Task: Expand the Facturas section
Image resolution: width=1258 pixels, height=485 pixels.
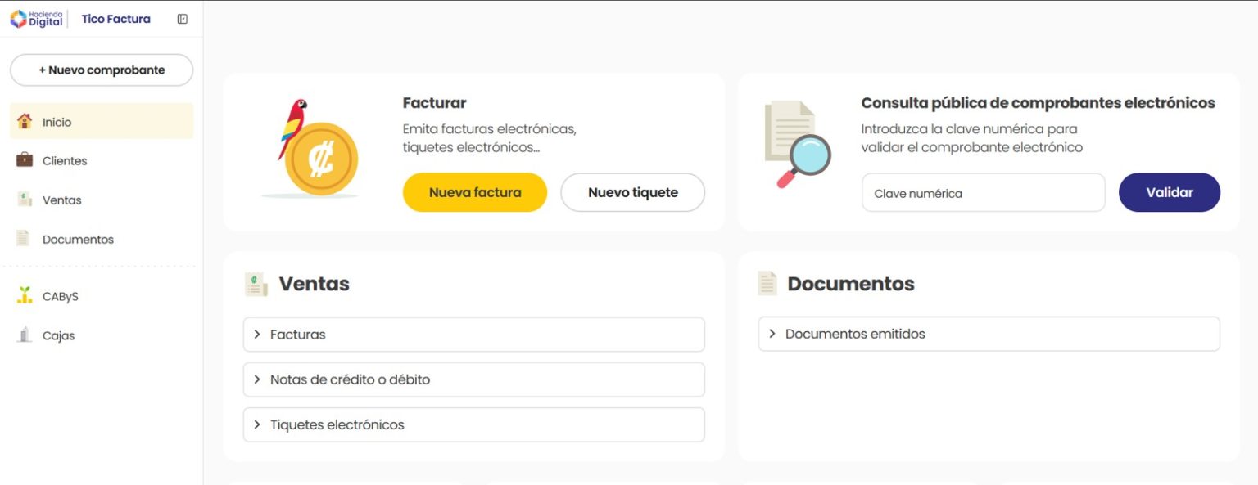Action: (x=474, y=335)
